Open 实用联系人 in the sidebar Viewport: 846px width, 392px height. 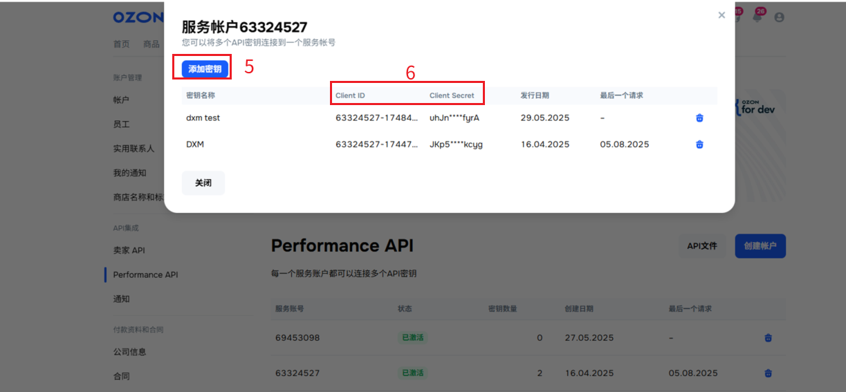134,149
